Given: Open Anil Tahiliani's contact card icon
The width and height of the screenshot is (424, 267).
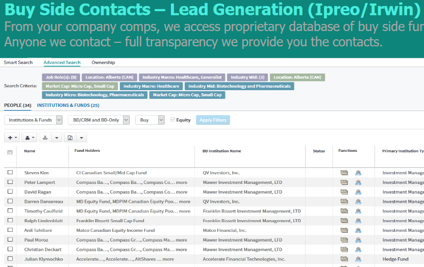Looking at the screenshot, I should click(x=344, y=230).
